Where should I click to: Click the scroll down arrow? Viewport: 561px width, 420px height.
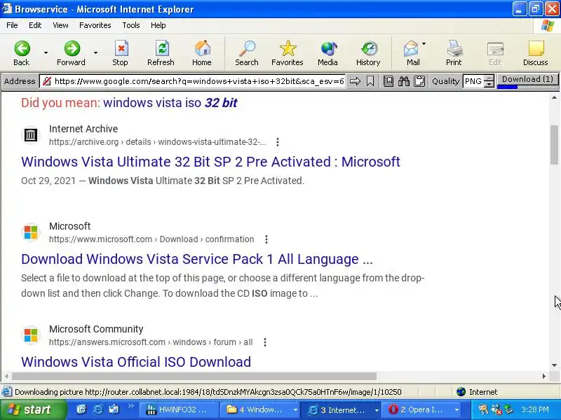click(554, 365)
